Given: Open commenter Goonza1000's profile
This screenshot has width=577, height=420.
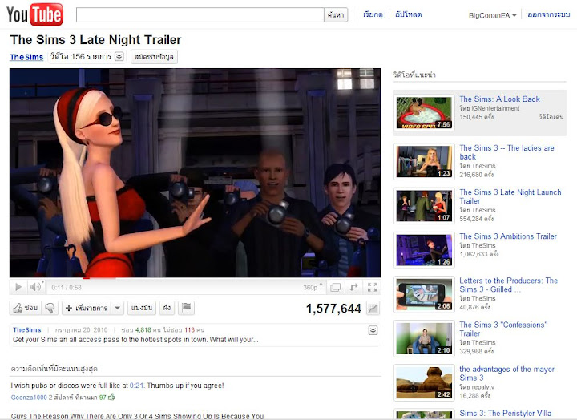Looking at the screenshot, I should pyautogui.click(x=29, y=398).
